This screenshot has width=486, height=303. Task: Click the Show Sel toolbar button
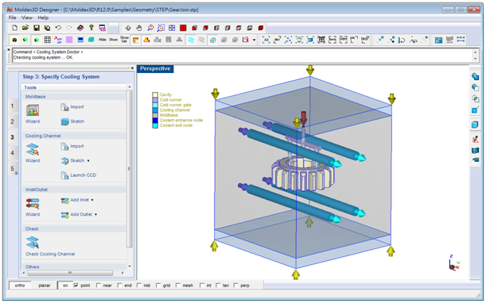[124, 40]
